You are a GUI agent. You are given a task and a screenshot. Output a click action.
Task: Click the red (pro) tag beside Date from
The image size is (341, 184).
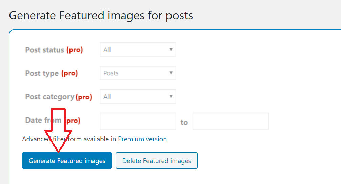[x=73, y=121]
